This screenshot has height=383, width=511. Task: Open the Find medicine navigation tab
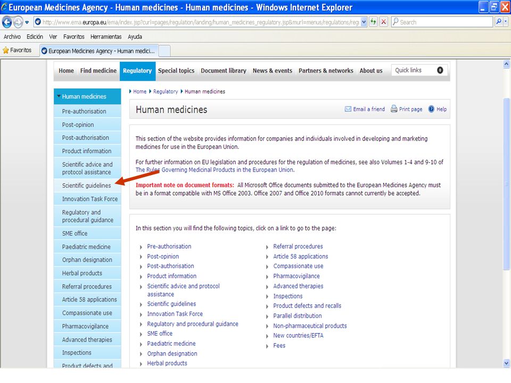pos(98,71)
